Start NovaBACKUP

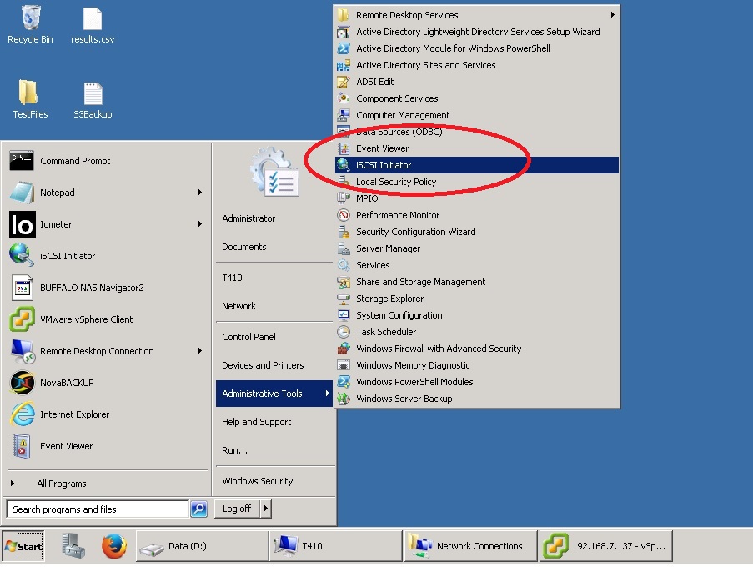(67, 383)
